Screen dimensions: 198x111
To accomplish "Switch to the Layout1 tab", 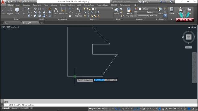I will (15, 108).
